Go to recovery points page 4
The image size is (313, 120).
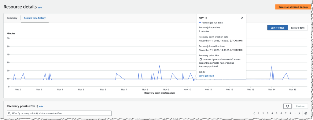(272, 113)
